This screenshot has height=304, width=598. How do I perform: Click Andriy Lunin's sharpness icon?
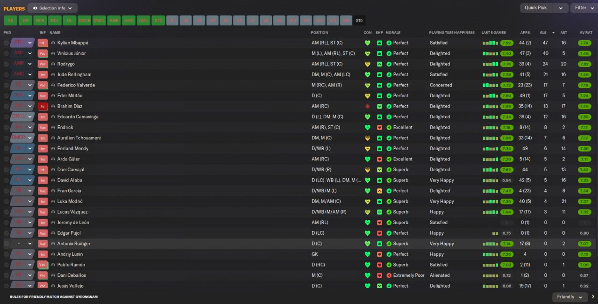[x=379, y=254]
